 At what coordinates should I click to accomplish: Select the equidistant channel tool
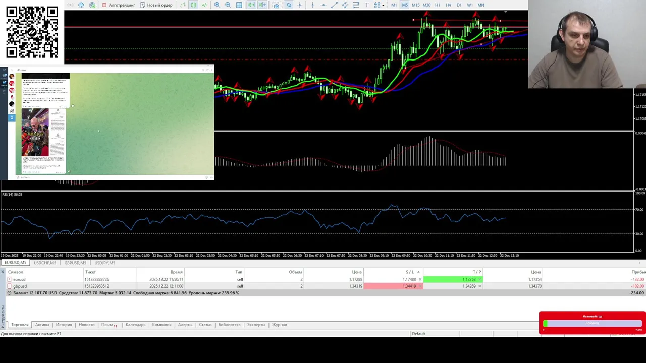(345, 5)
